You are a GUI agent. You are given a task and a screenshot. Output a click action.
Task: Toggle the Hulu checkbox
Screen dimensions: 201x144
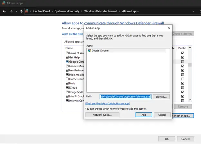click(67, 83)
